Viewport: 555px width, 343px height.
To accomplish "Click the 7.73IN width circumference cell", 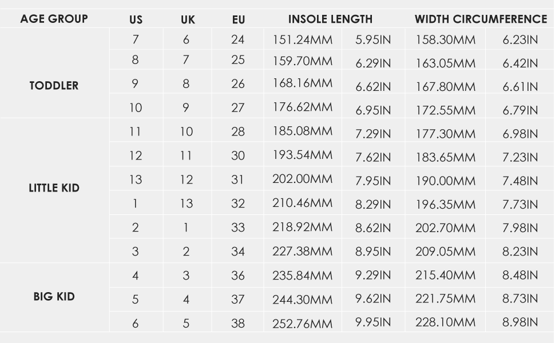I will coord(520,204).
